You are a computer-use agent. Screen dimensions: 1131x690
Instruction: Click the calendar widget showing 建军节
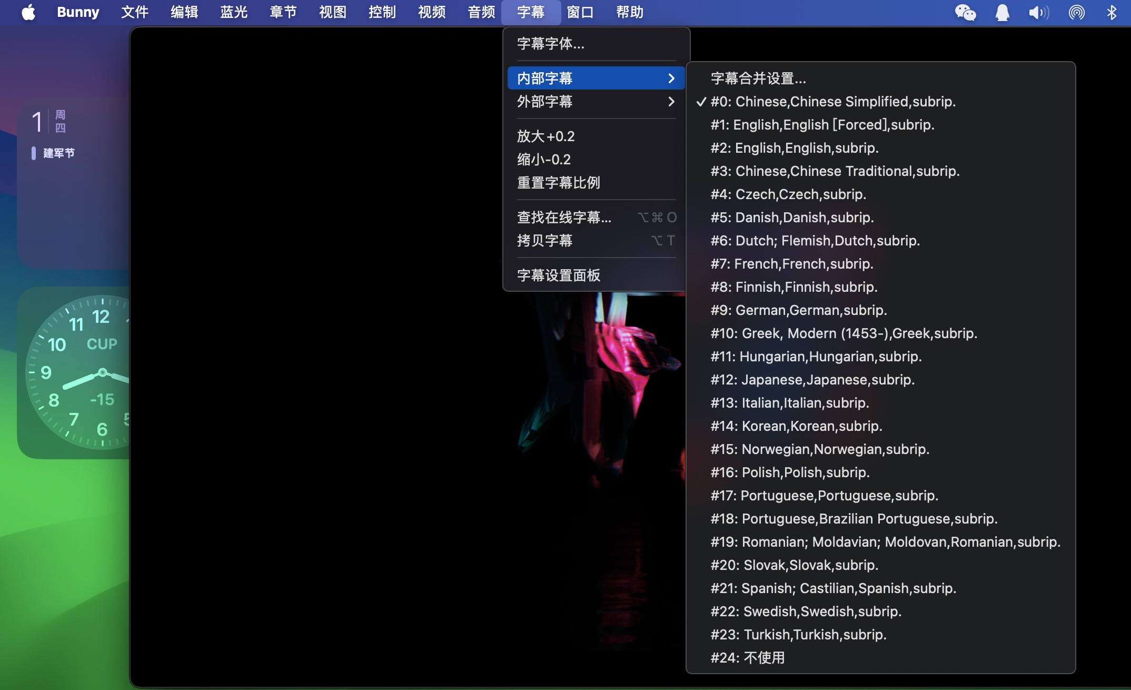pyautogui.click(x=74, y=183)
